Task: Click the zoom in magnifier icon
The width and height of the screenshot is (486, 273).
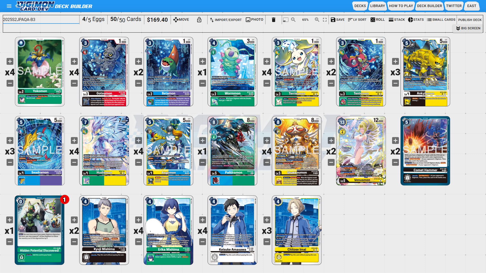Action: tap(317, 20)
